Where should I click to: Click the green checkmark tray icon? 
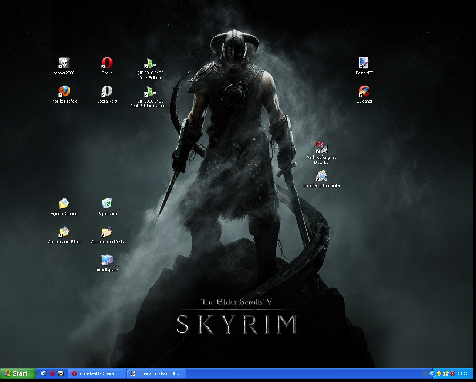(x=446, y=373)
